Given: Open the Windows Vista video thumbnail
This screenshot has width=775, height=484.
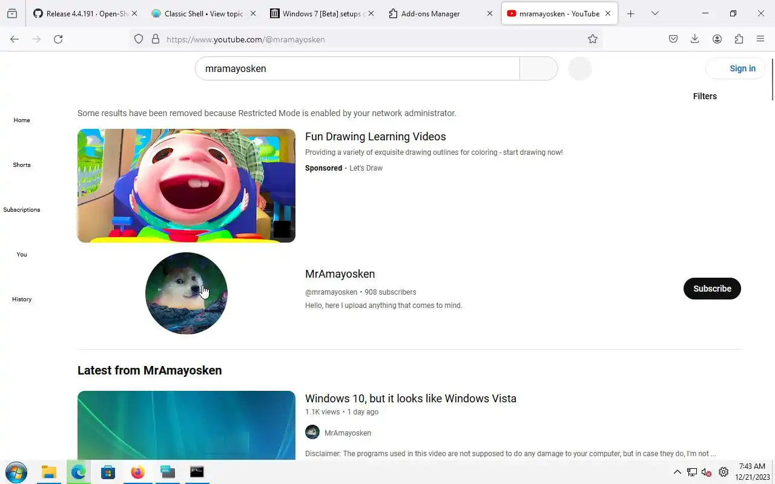Looking at the screenshot, I should tap(186, 425).
